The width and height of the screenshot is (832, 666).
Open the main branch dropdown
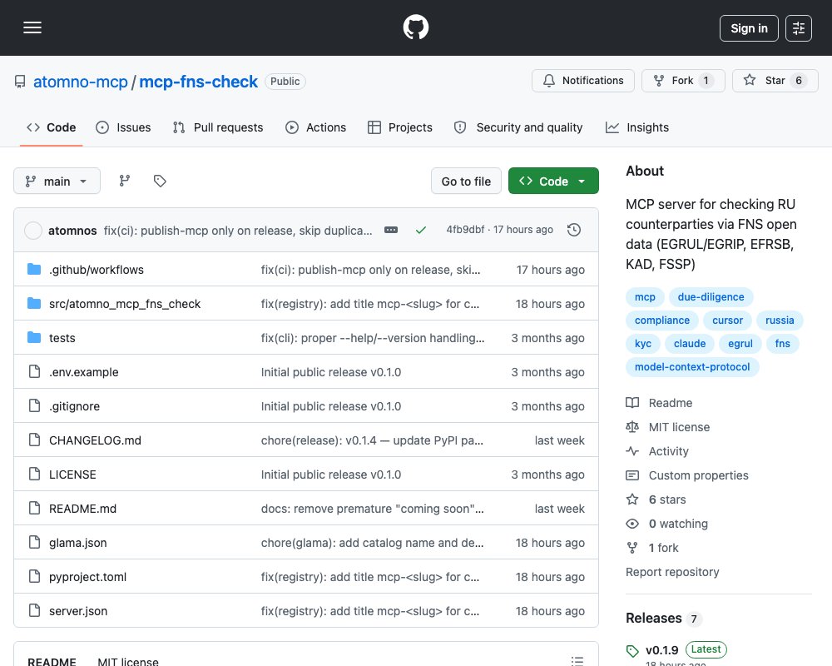pos(57,181)
